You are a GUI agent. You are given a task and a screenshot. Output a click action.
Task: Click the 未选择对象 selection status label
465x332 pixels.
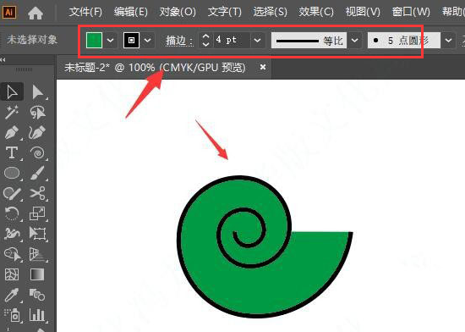pos(32,40)
